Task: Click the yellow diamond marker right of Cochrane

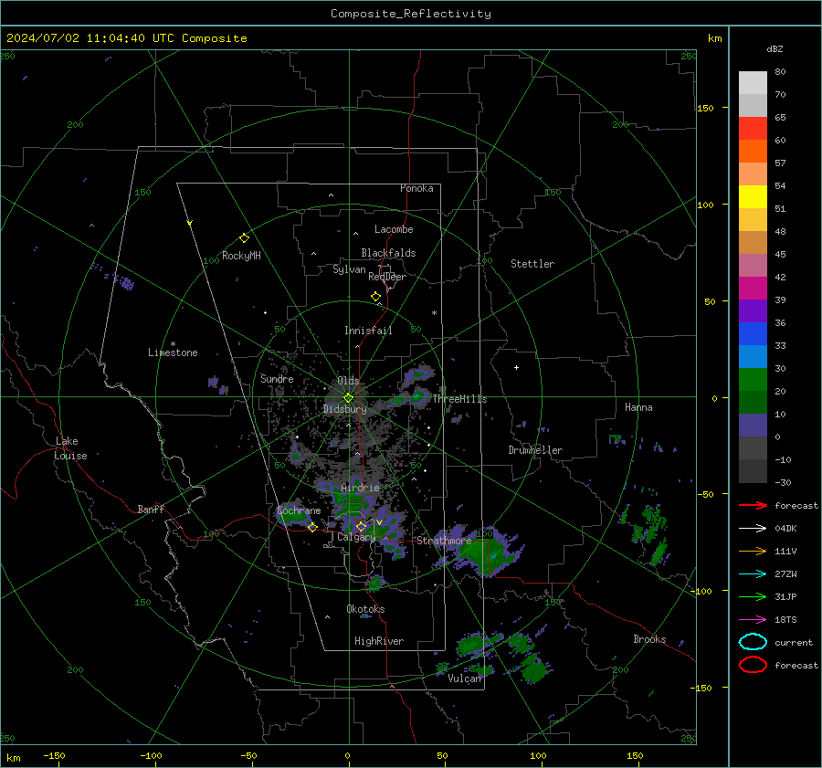Action: coord(312,527)
